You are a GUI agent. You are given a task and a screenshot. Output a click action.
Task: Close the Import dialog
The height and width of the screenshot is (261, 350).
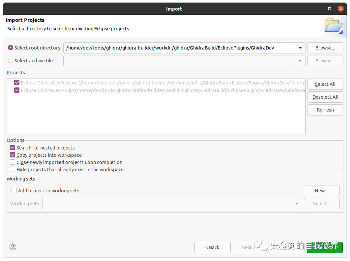(x=340, y=9)
